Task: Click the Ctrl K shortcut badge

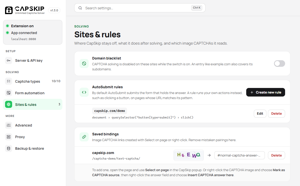Action: pyautogui.click(x=197, y=8)
